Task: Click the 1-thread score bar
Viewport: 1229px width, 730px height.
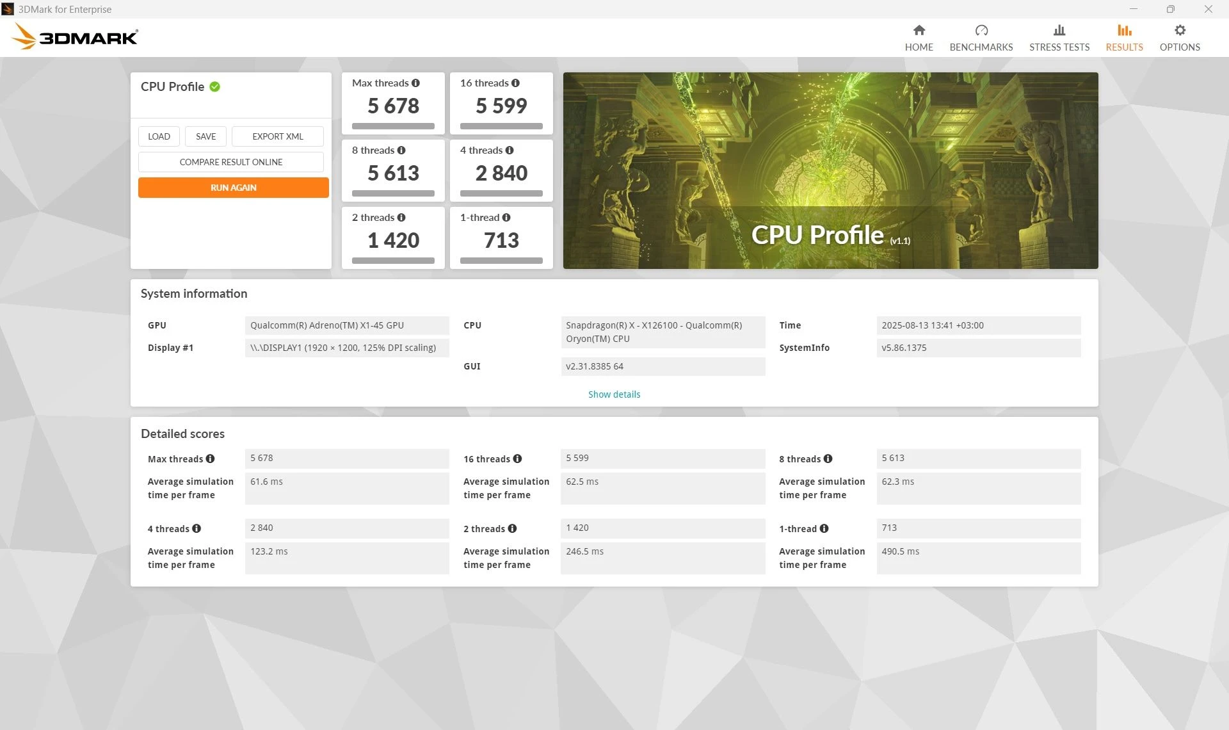Action: click(x=501, y=261)
